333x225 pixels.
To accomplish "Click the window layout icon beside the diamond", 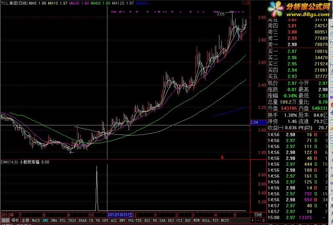I will tap(248, 3).
